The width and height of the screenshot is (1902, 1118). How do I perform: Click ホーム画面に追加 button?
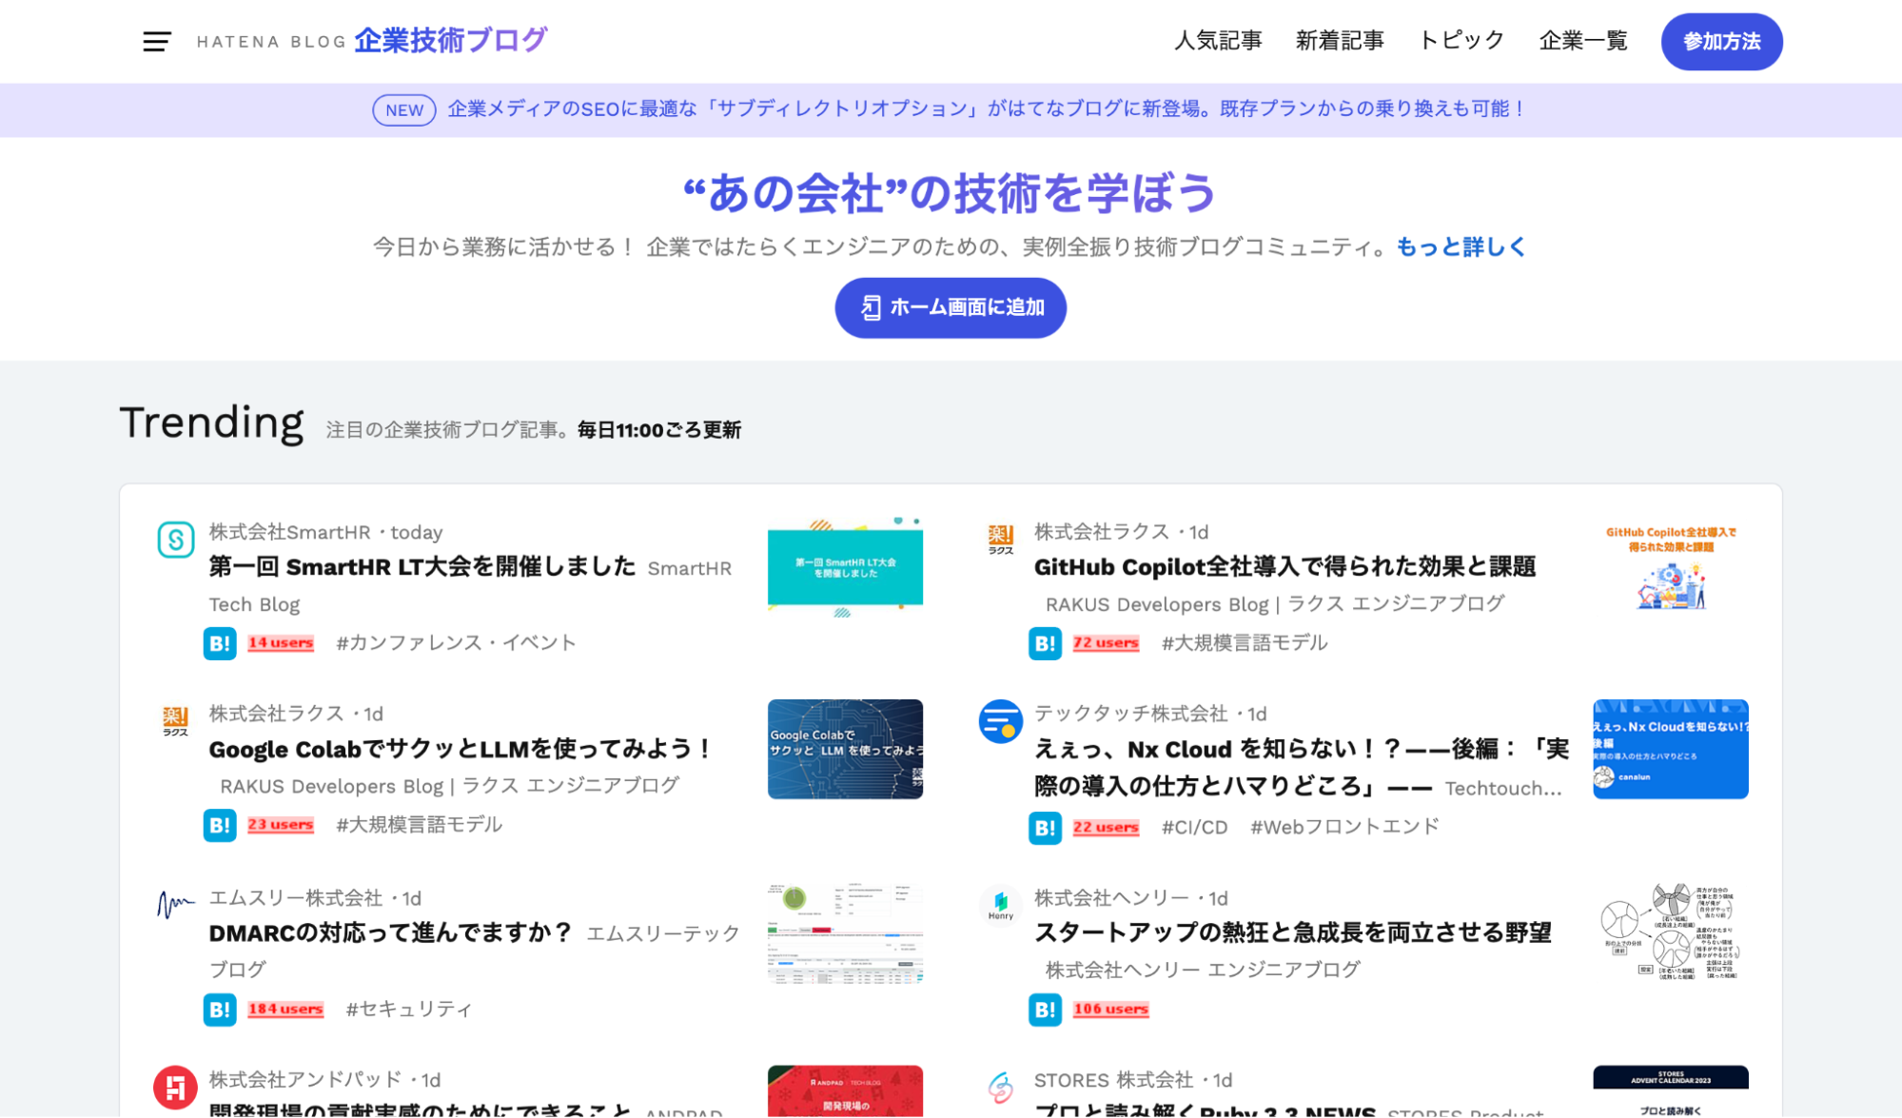[x=951, y=307]
